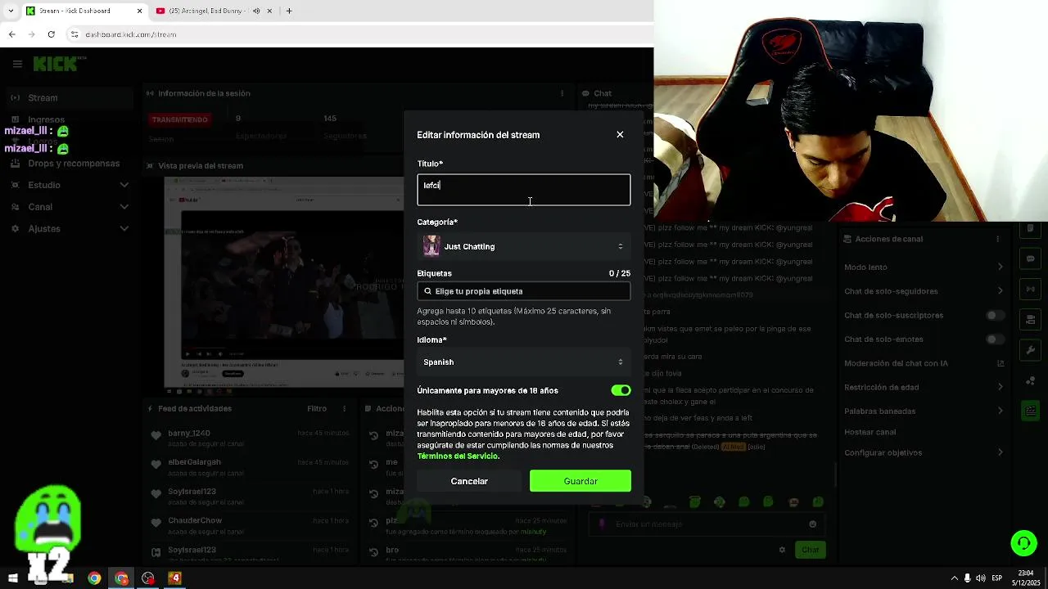Click the Ajustes gear icon

point(16,228)
